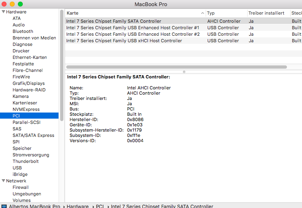Select Volumes under Netzwerk
The width and height of the screenshot is (302, 208).
click(x=22, y=200)
